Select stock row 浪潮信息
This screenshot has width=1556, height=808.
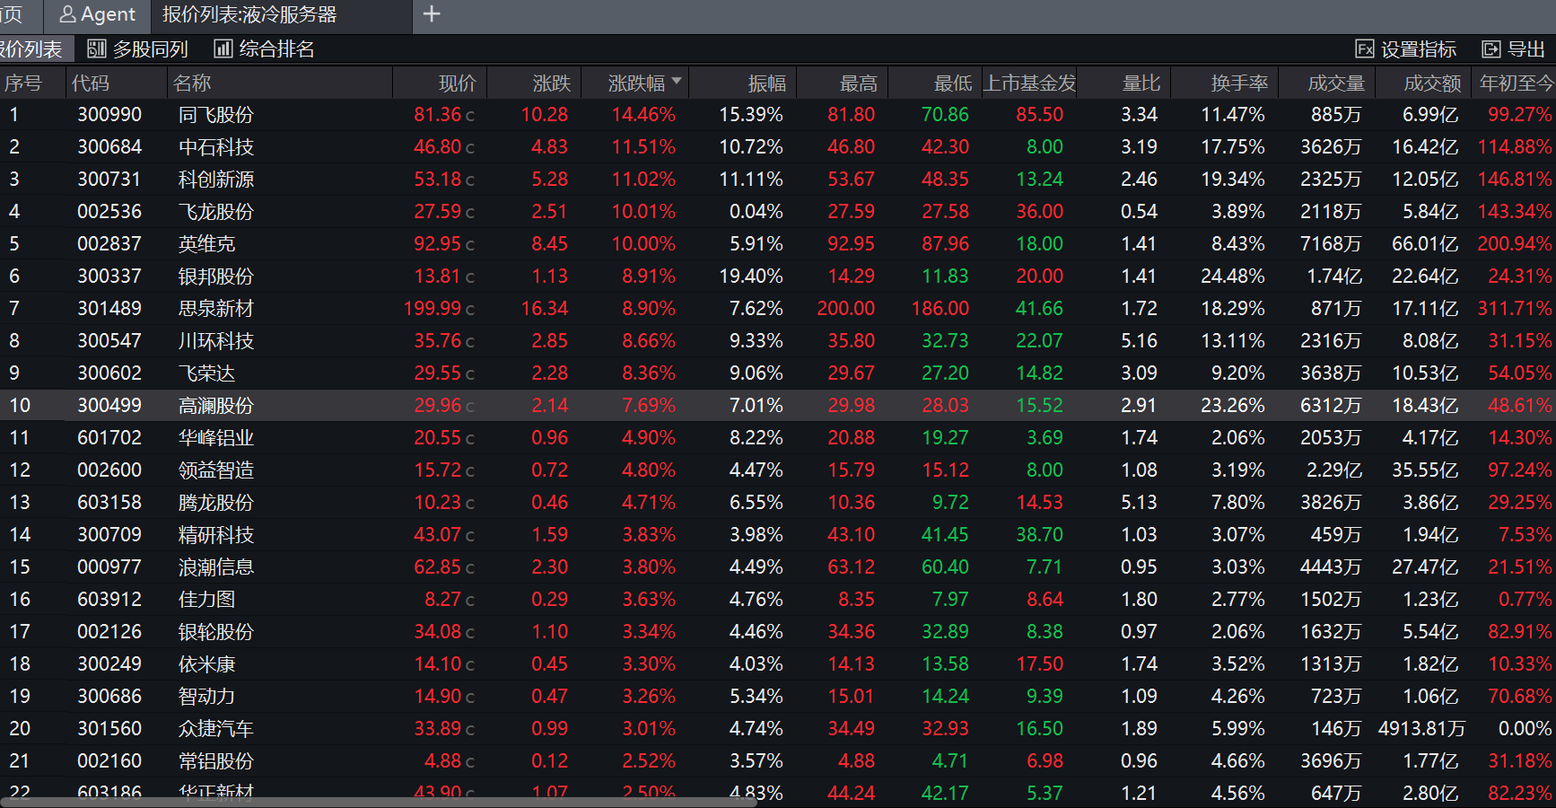click(215, 567)
